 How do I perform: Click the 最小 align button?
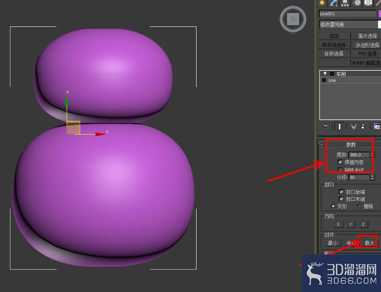(x=332, y=243)
